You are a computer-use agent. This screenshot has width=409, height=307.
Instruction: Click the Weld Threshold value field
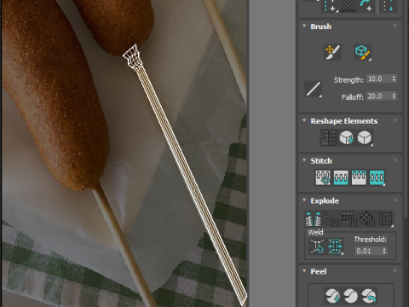[x=368, y=251]
